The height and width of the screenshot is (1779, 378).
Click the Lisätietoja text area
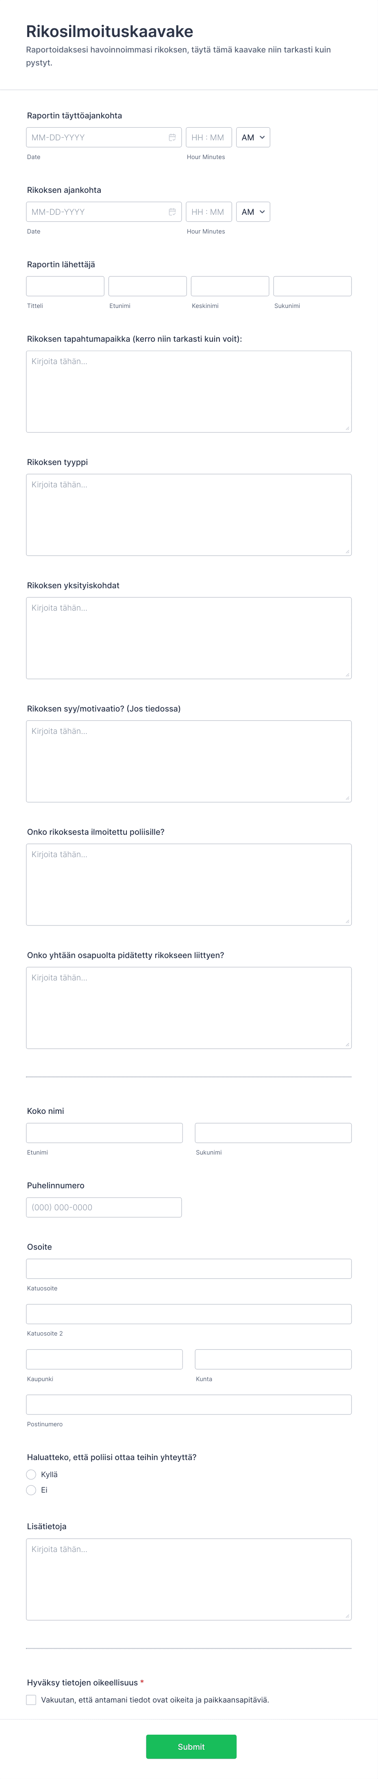[x=189, y=1579]
